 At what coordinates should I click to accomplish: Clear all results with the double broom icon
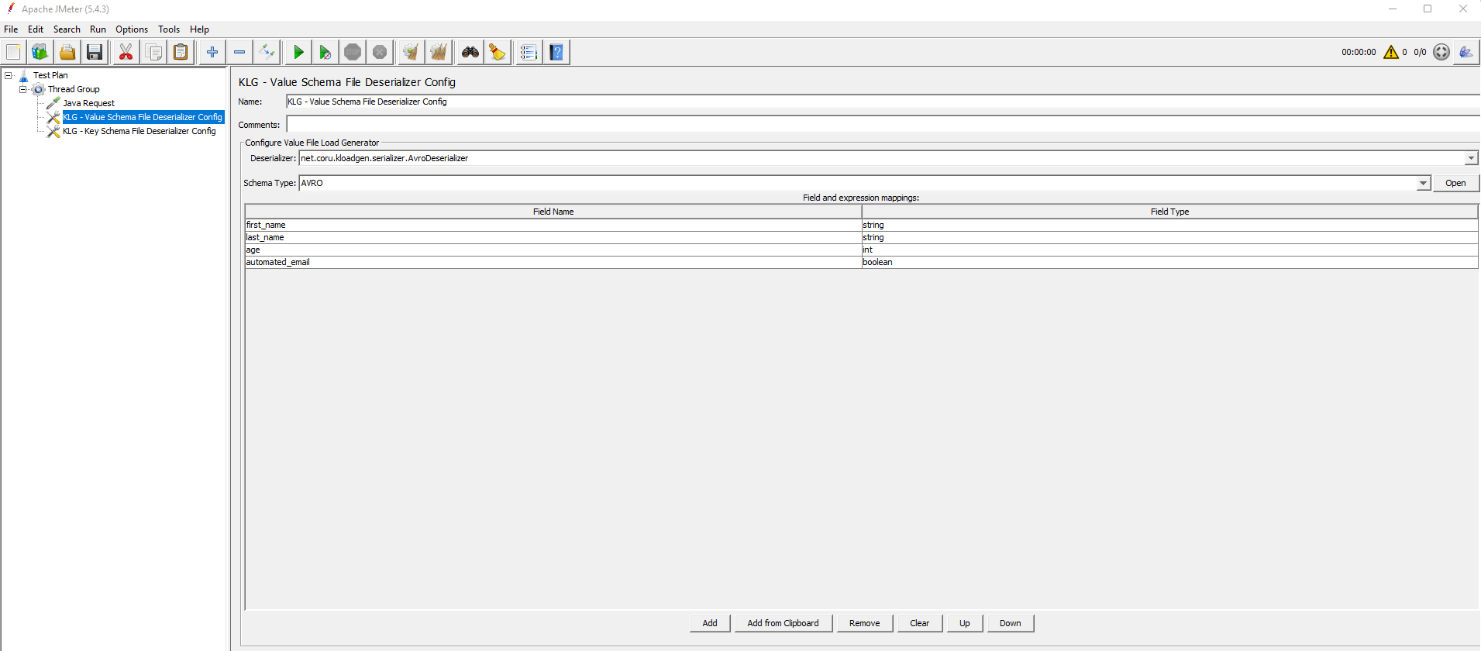439,52
